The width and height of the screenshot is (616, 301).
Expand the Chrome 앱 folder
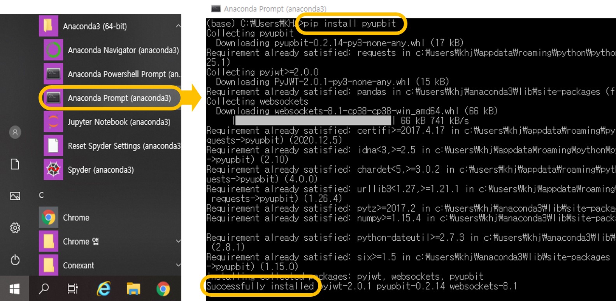coord(178,241)
